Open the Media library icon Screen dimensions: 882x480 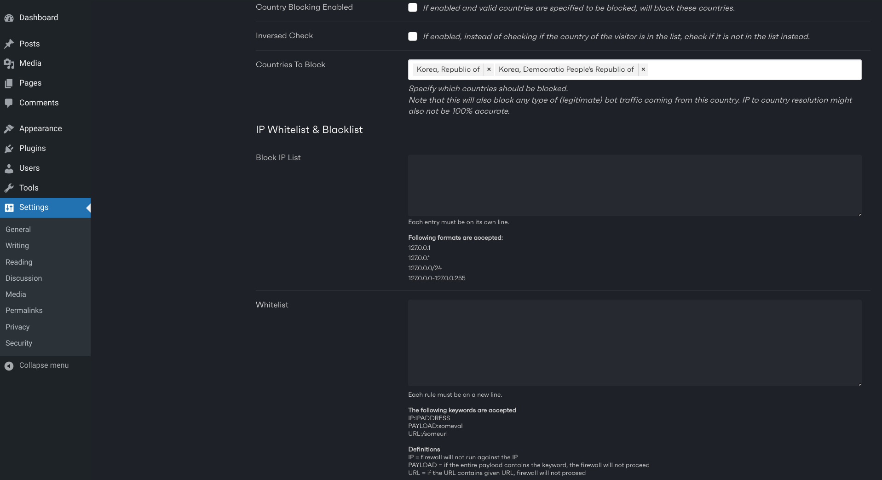tap(9, 64)
